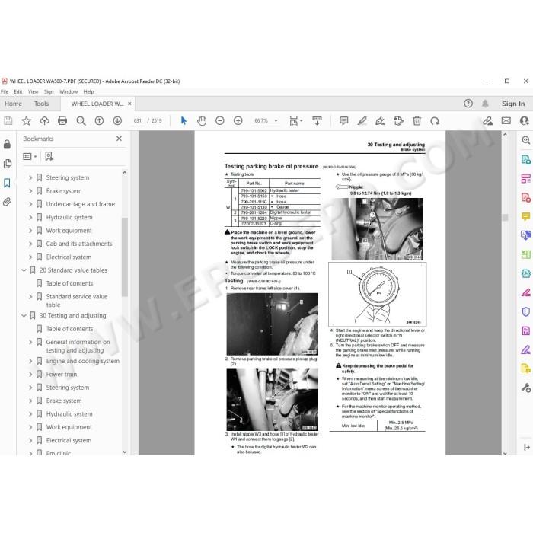Open the Export PDF tool in right pane

pyautogui.click(x=525, y=159)
